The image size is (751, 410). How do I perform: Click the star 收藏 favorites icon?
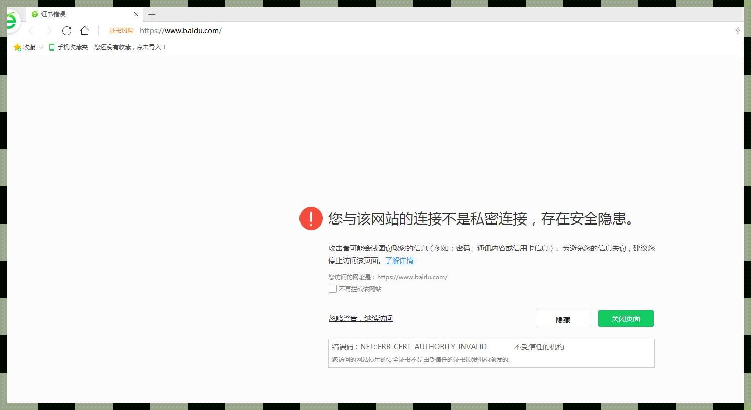(17, 47)
